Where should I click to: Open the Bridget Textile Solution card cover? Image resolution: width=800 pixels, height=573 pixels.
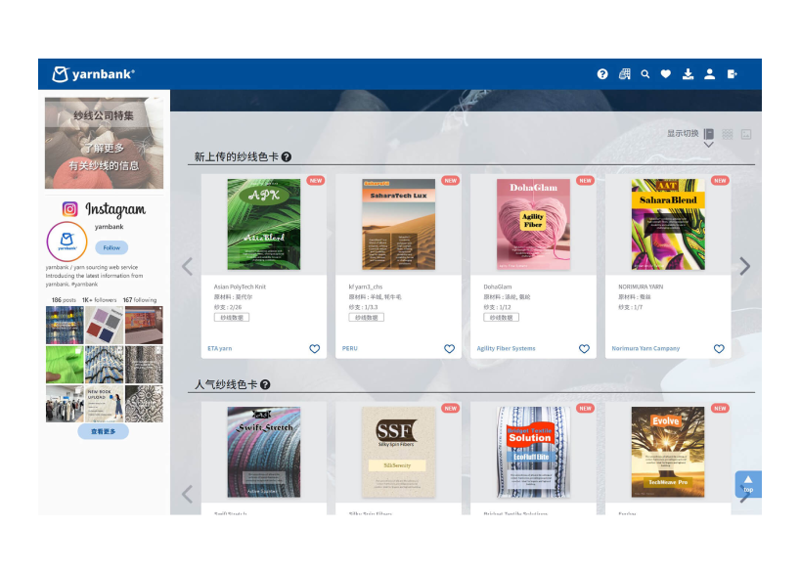point(533,452)
